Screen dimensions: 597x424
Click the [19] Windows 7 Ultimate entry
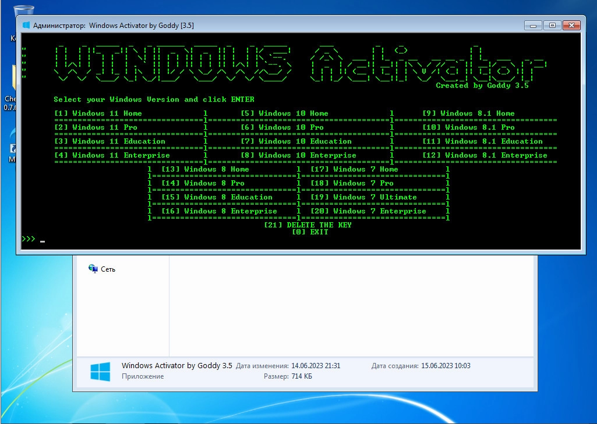tap(363, 197)
